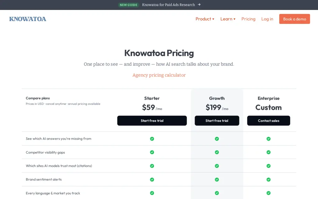
Task: Open the Agency pricing calculator link
Action: pos(159,75)
